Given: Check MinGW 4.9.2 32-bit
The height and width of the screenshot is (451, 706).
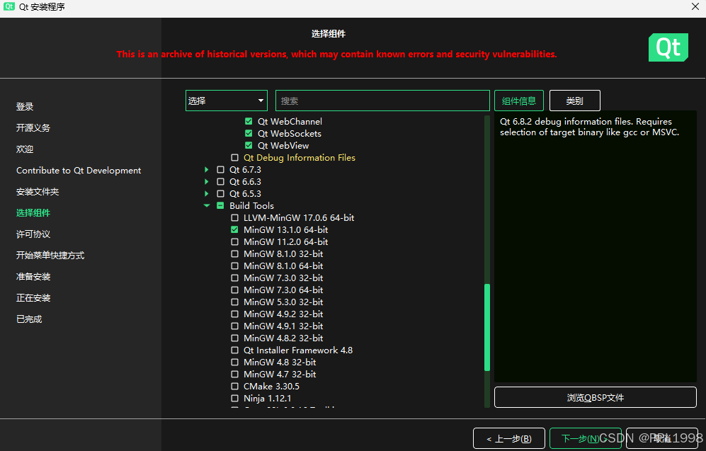Looking at the screenshot, I should pyautogui.click(x=234, y=314).
